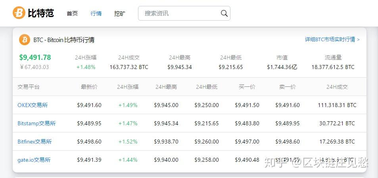The image size is (378, 178).
Task: Click Bitstamp change +1.47%
Action: tap(128, 124)
